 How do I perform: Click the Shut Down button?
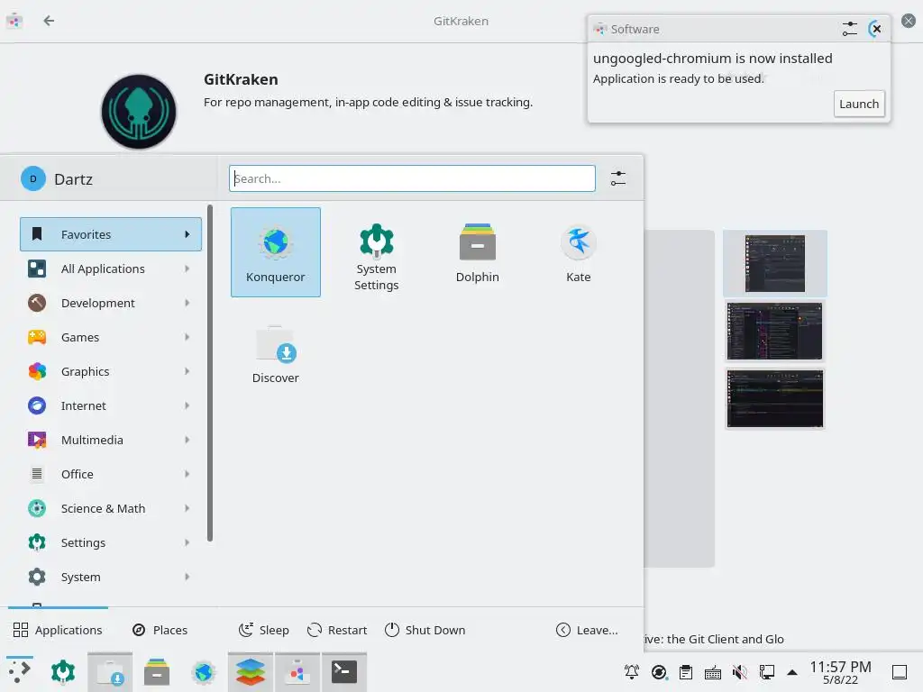coord(425,630)
